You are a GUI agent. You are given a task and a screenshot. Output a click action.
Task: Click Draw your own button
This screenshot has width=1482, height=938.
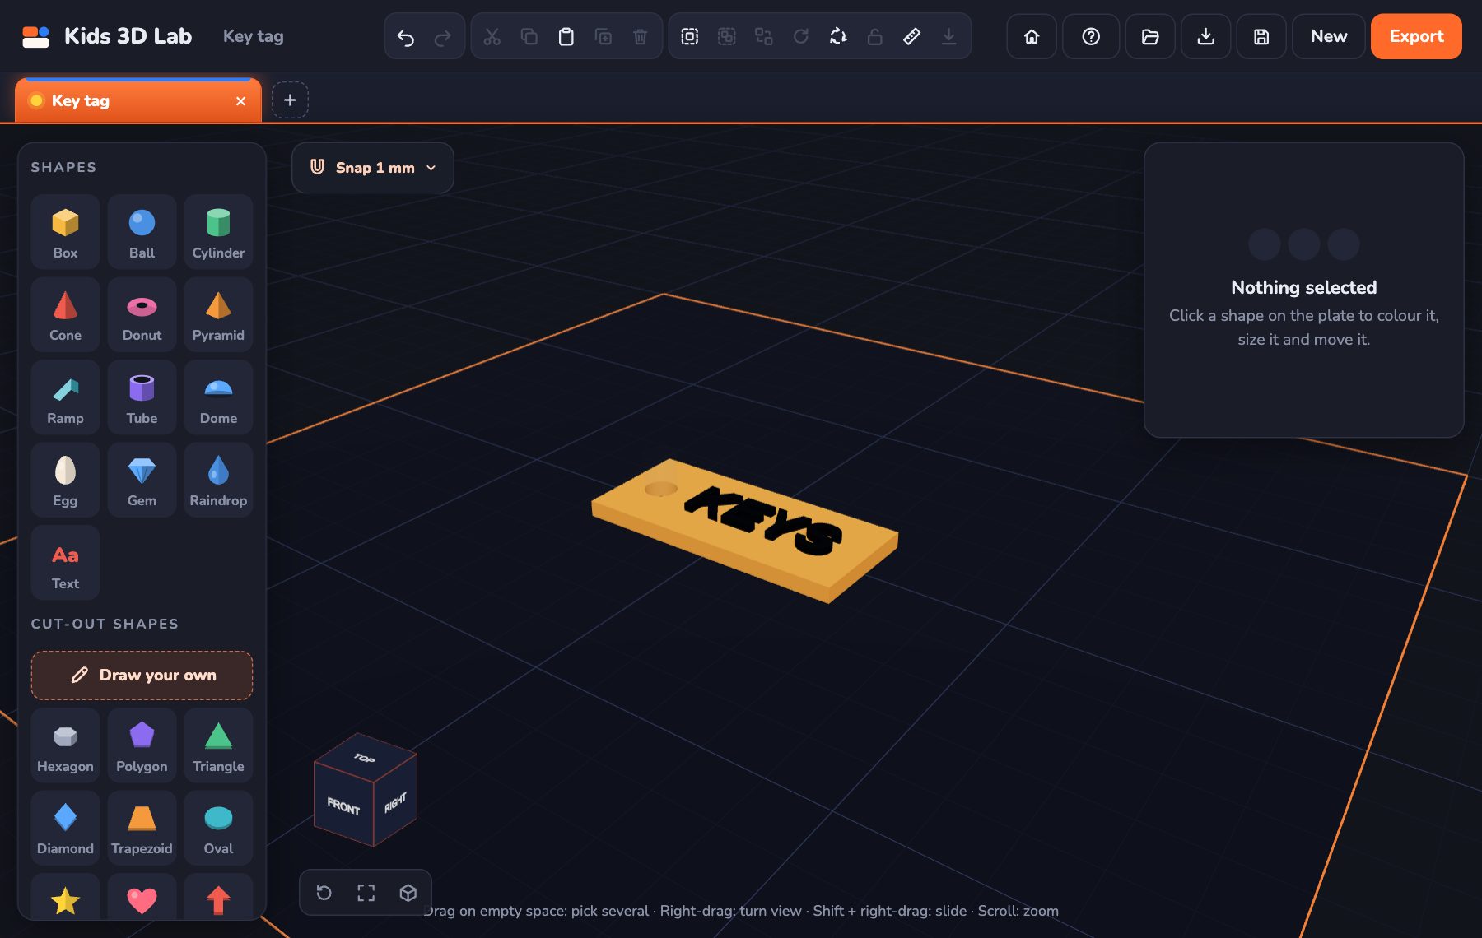click(x=142, y=676)
